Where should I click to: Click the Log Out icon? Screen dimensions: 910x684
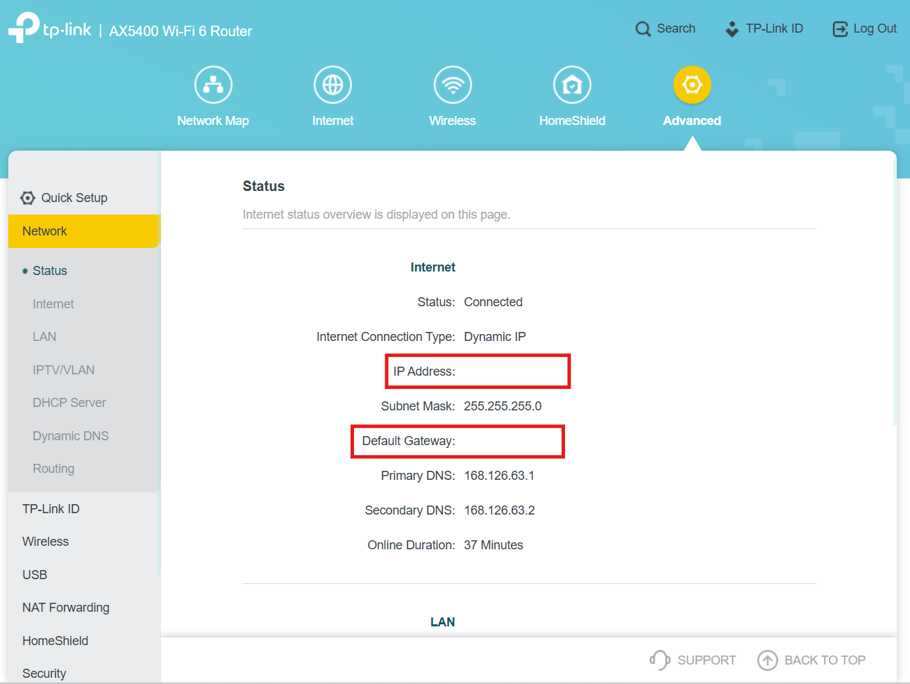[x=840, y=29]
